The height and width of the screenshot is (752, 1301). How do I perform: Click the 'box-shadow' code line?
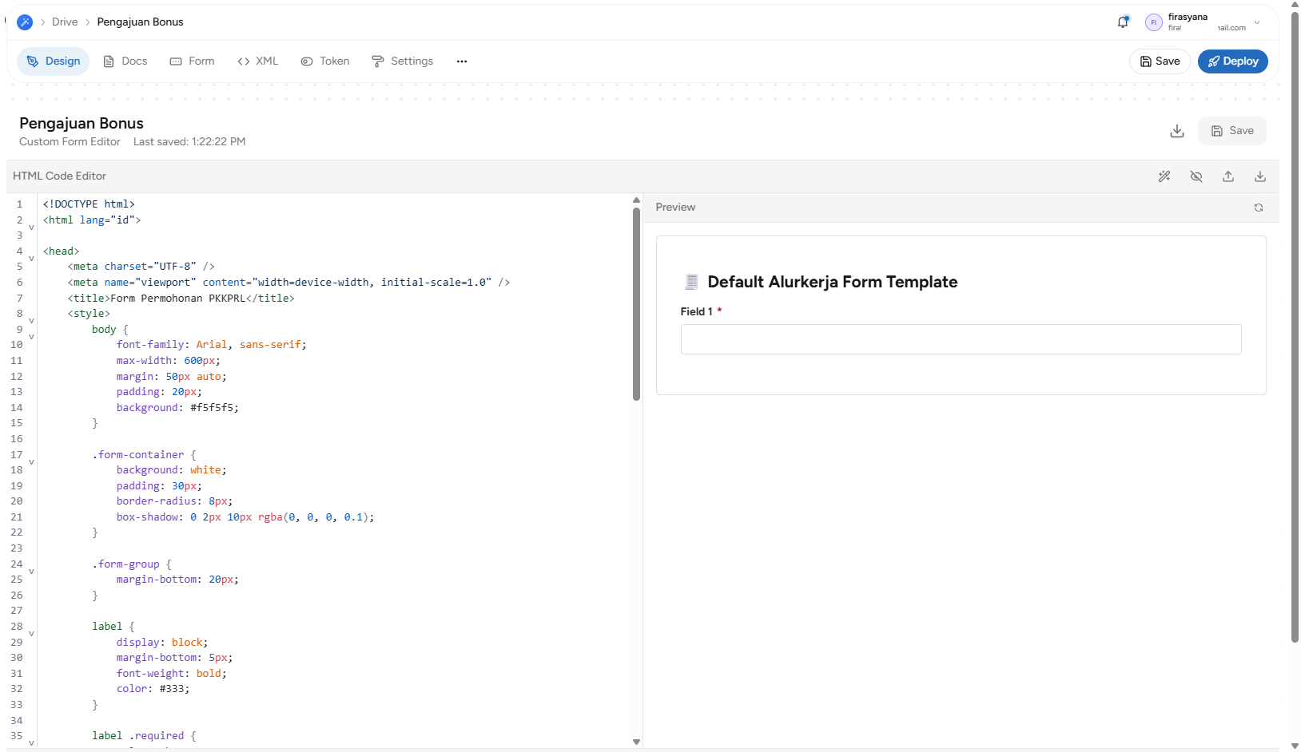pyautogui.click(x=245, y=517)
